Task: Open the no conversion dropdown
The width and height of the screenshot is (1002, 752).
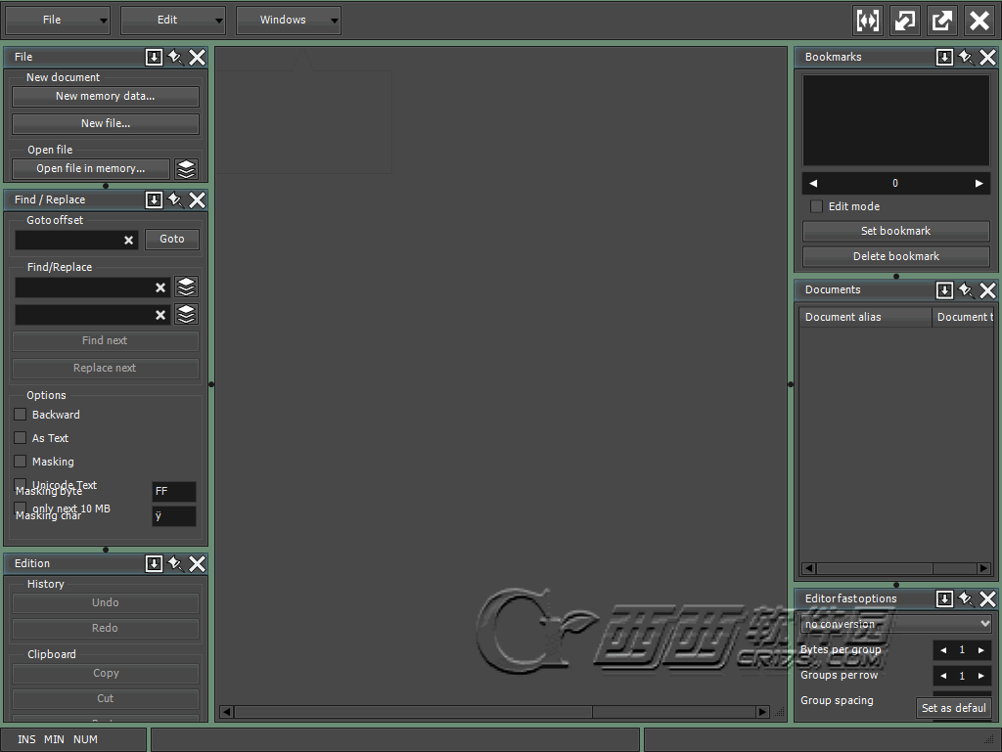Action: [x=896, y=624]
